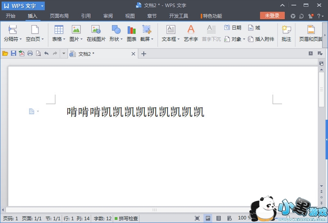Insert 插入附件 (attachment) into document
The width and height of the screenshot is (328, 223).
(x=261, y=39)
